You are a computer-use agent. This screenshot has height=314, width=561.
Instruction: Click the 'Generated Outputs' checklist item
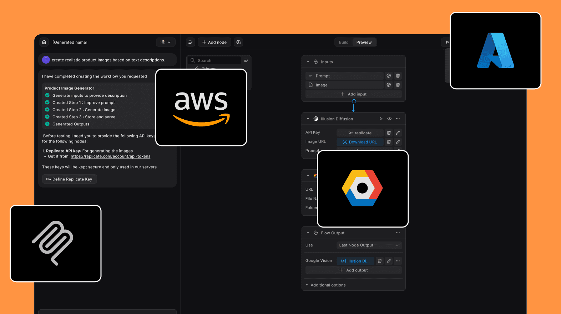(x=71, y=124)
